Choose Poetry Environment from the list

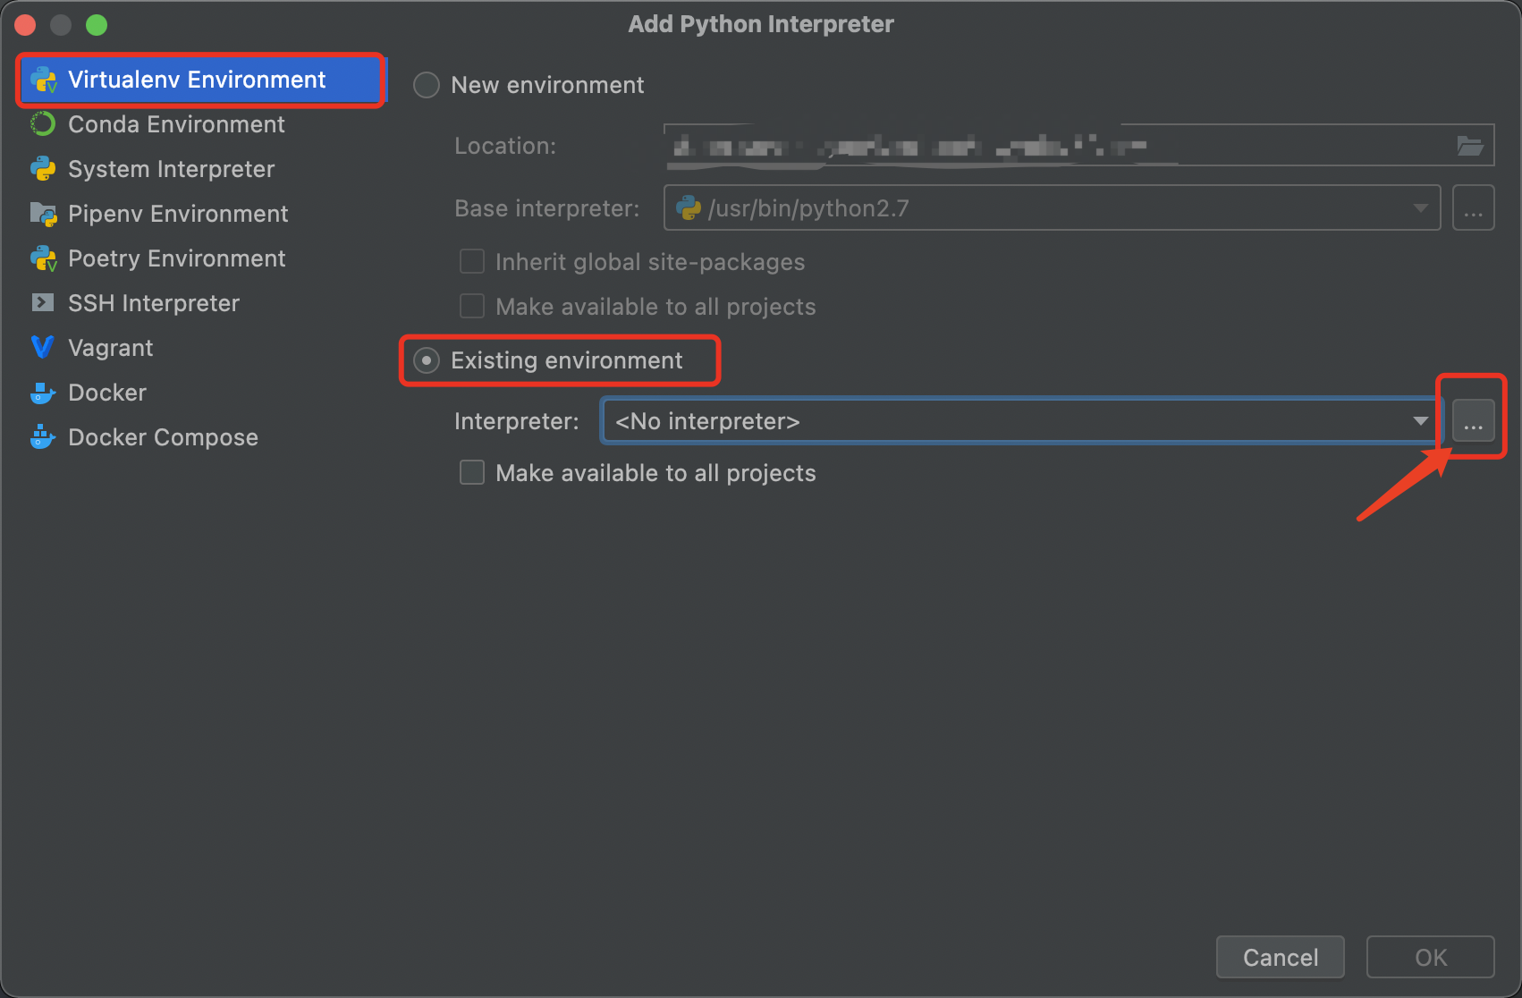[x=176, y=258]
